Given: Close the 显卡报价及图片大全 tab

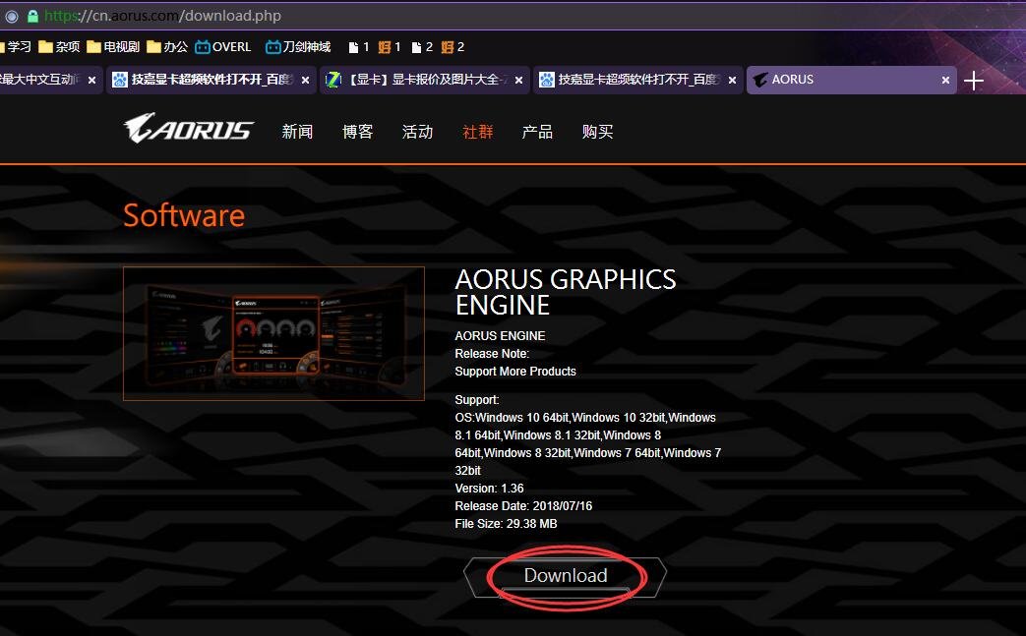Looking at the screenshot, I should click(518, 80).
